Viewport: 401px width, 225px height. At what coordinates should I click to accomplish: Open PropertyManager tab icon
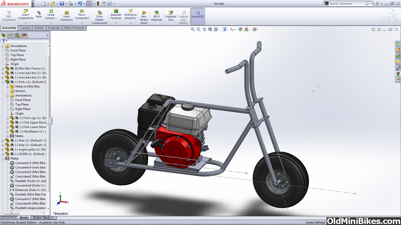tap(10, 35)
